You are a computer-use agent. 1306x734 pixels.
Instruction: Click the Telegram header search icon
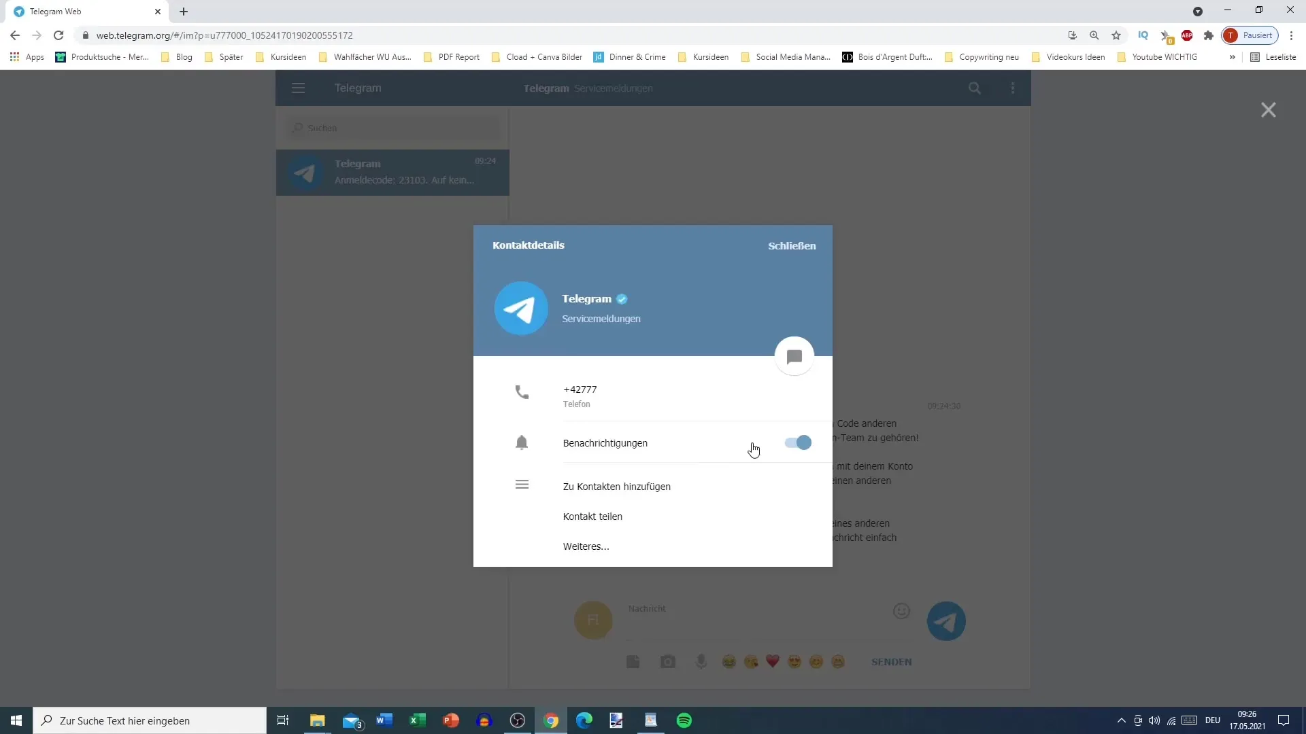pos(975,88)
